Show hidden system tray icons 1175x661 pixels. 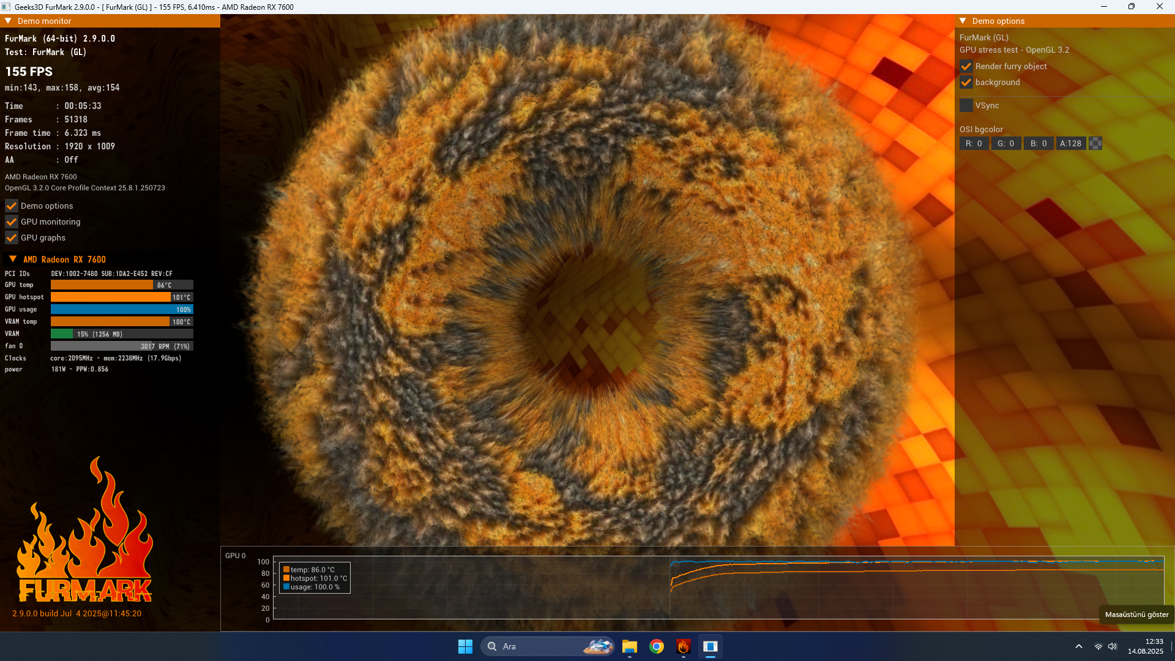click(1079, 646)
